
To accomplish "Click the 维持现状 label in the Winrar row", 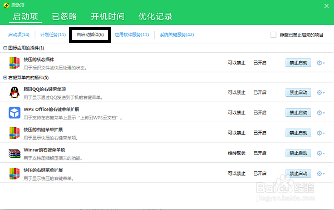I will click(237, 153).
